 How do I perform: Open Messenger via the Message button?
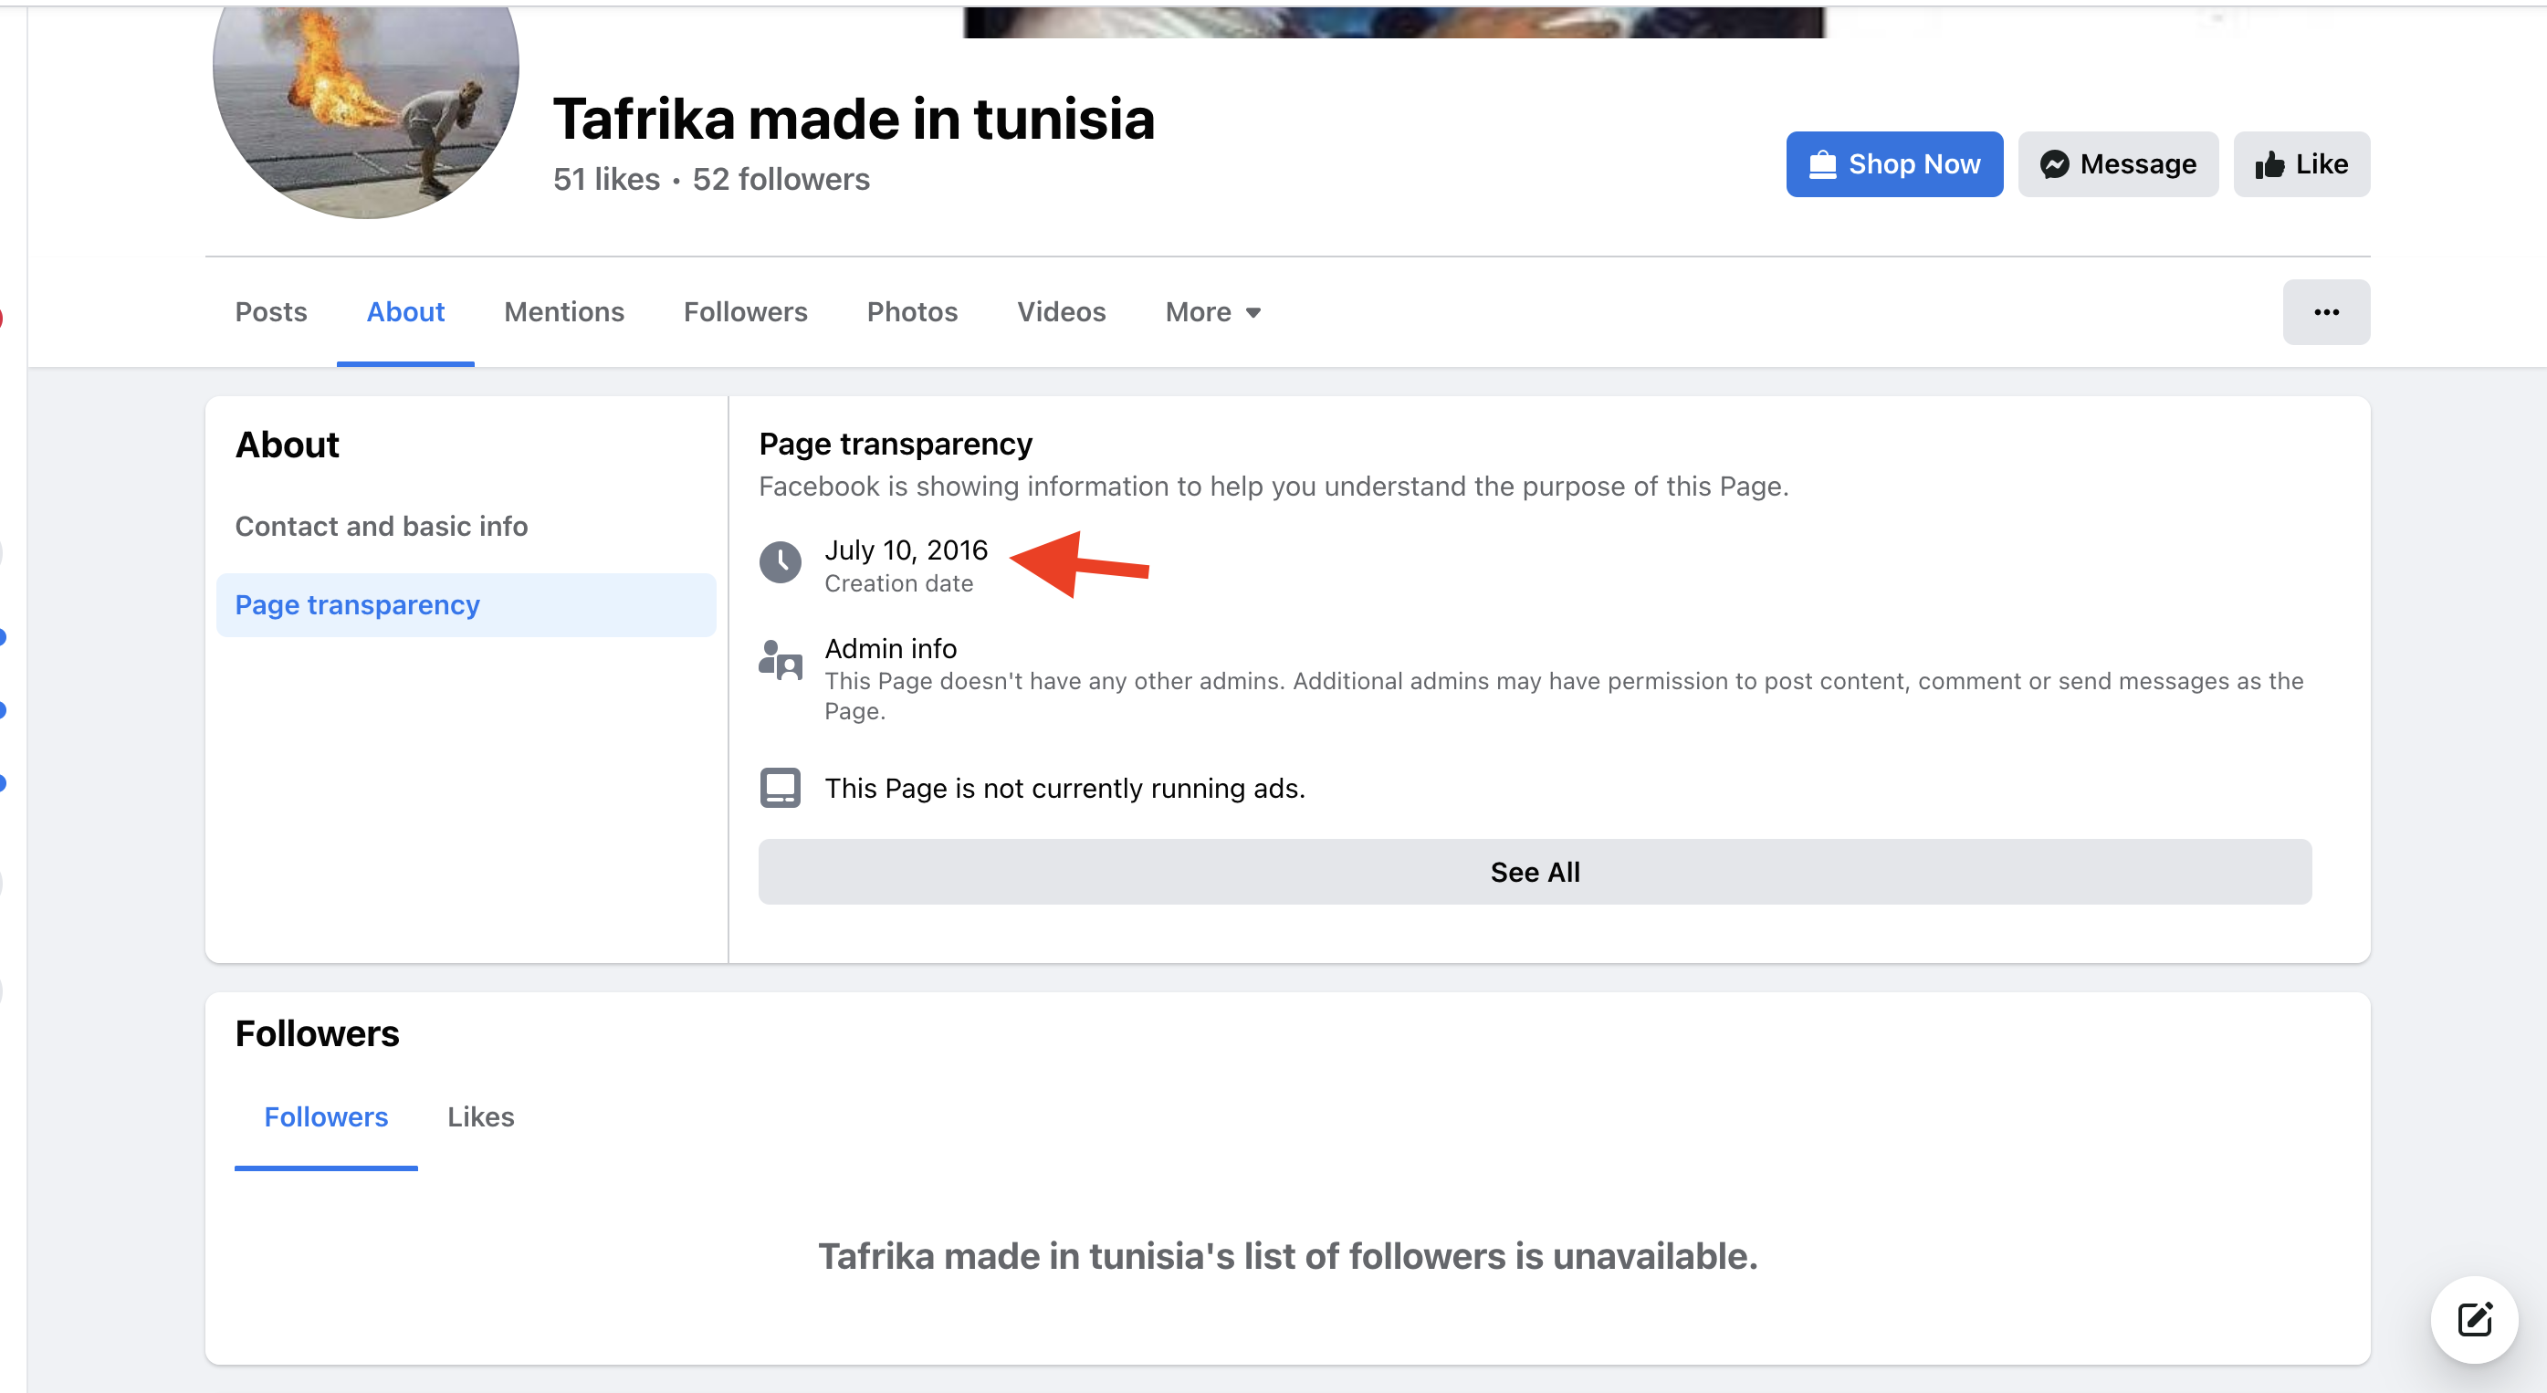[x=2118, y=164]
